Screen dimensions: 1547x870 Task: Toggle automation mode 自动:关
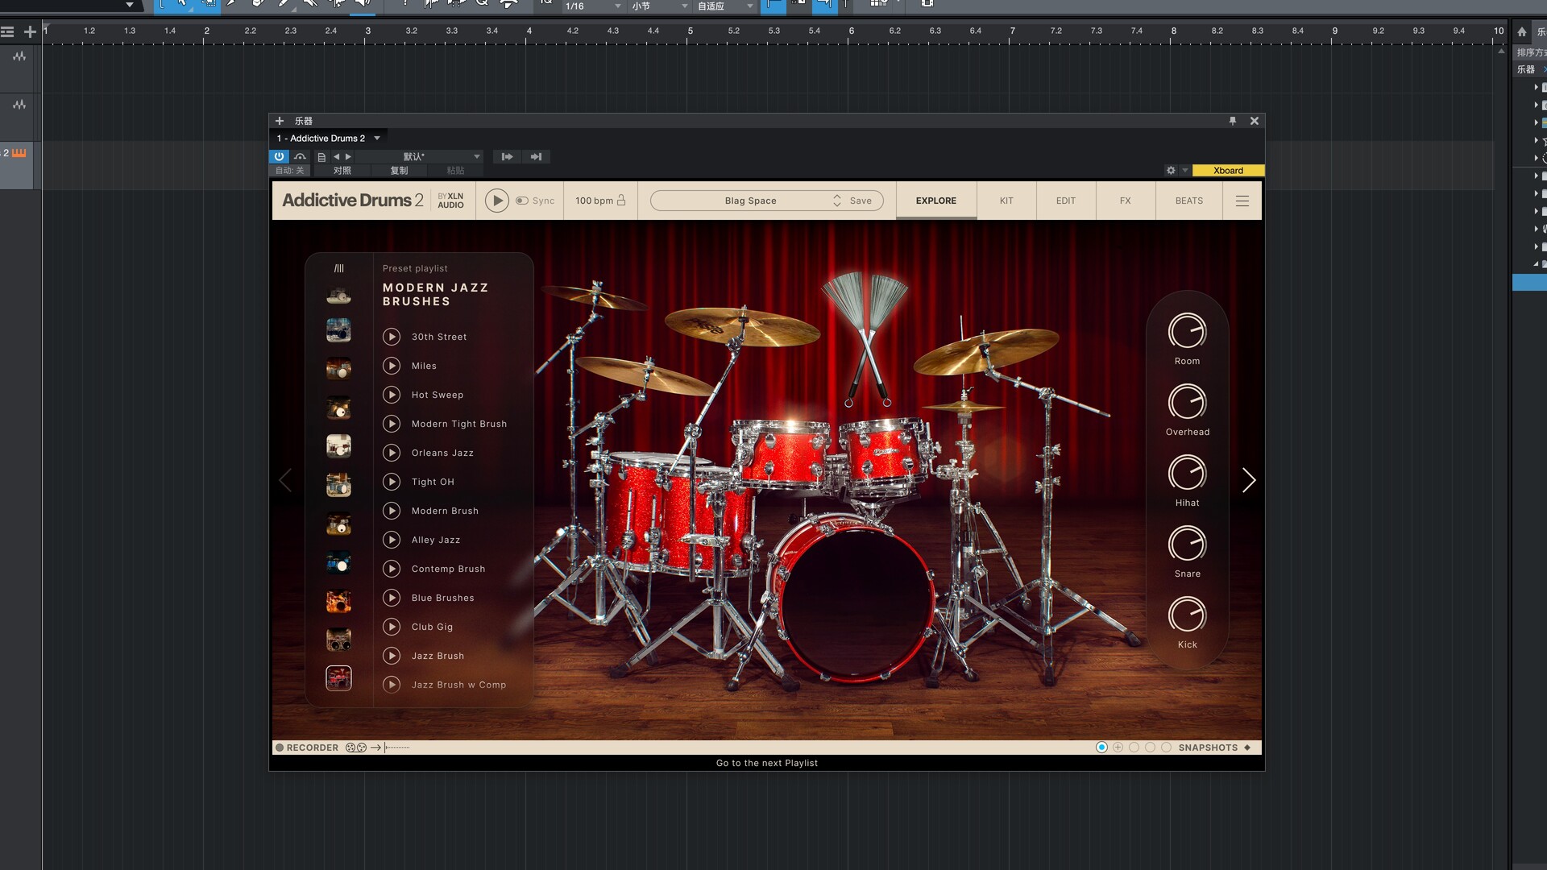pyautogui.click(x=290, y=170)
